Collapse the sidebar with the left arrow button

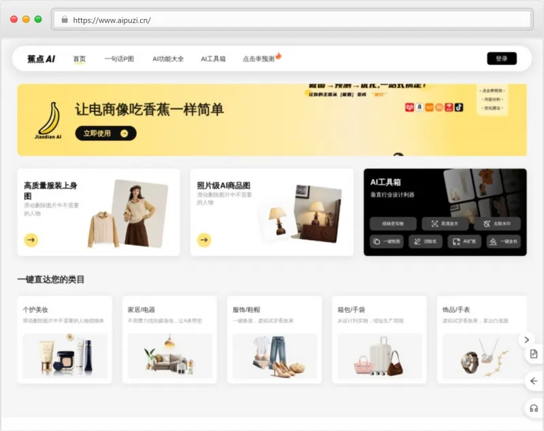point(534,381)
